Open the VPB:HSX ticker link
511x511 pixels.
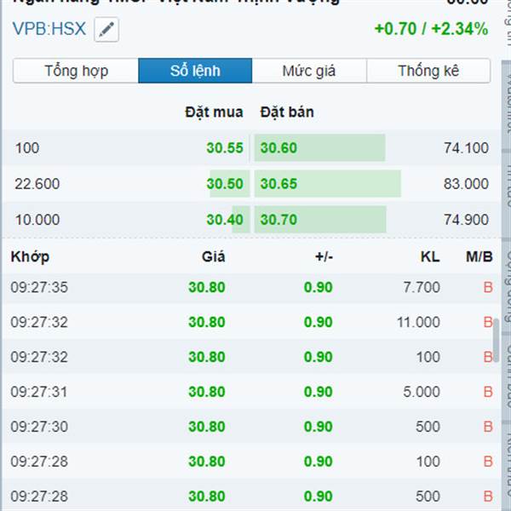point(49,29)
